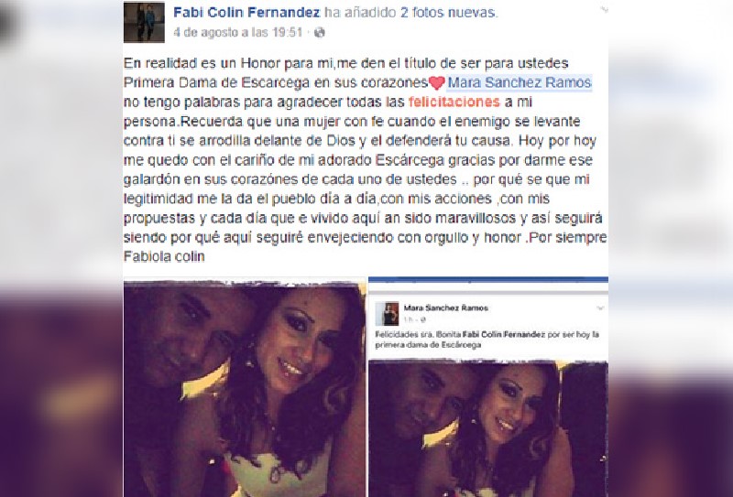Click the Mara Sanchez Ramos name in the embedded post
The height and width of the screenshot is (497, 733).
(445, 308)
